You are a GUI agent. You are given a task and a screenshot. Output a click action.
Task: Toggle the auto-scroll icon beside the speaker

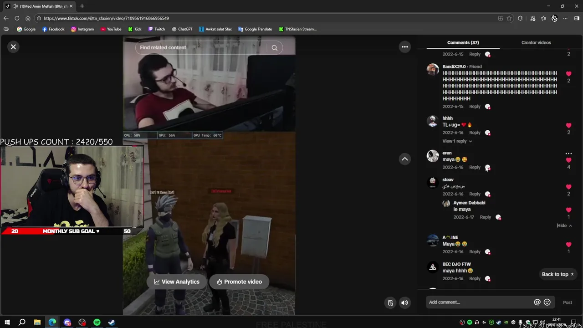(390, 302)
